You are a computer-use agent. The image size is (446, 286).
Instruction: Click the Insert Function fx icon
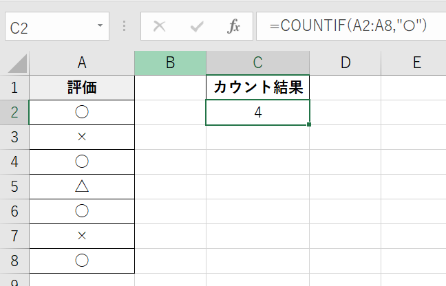click(234, 27)
